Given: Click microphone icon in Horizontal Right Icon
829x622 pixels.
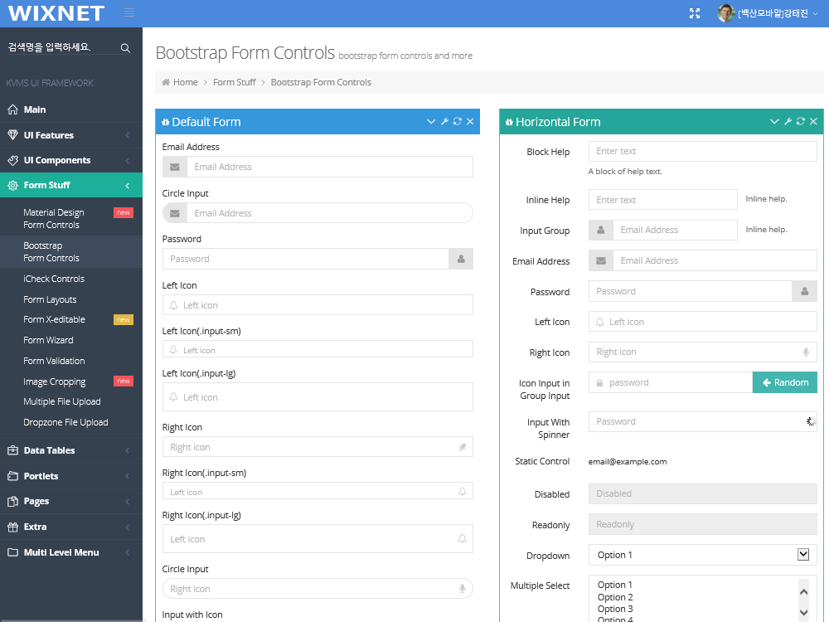Looking at the screenshot, I should click(806, 352).
